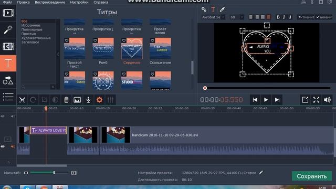Favorite the Сердечко title

click(124, 40)
